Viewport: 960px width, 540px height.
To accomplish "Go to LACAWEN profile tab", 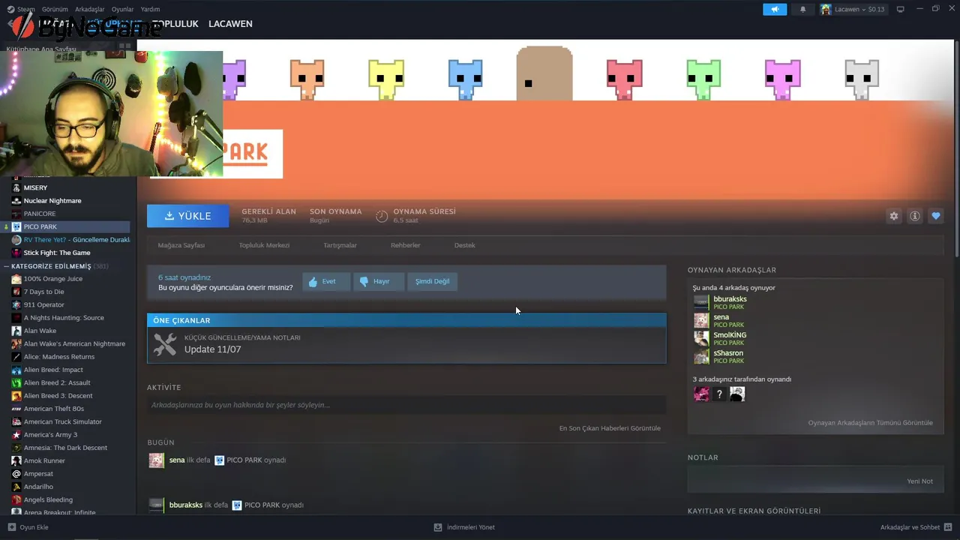I will pyautogui.click(x=230, y=23).
